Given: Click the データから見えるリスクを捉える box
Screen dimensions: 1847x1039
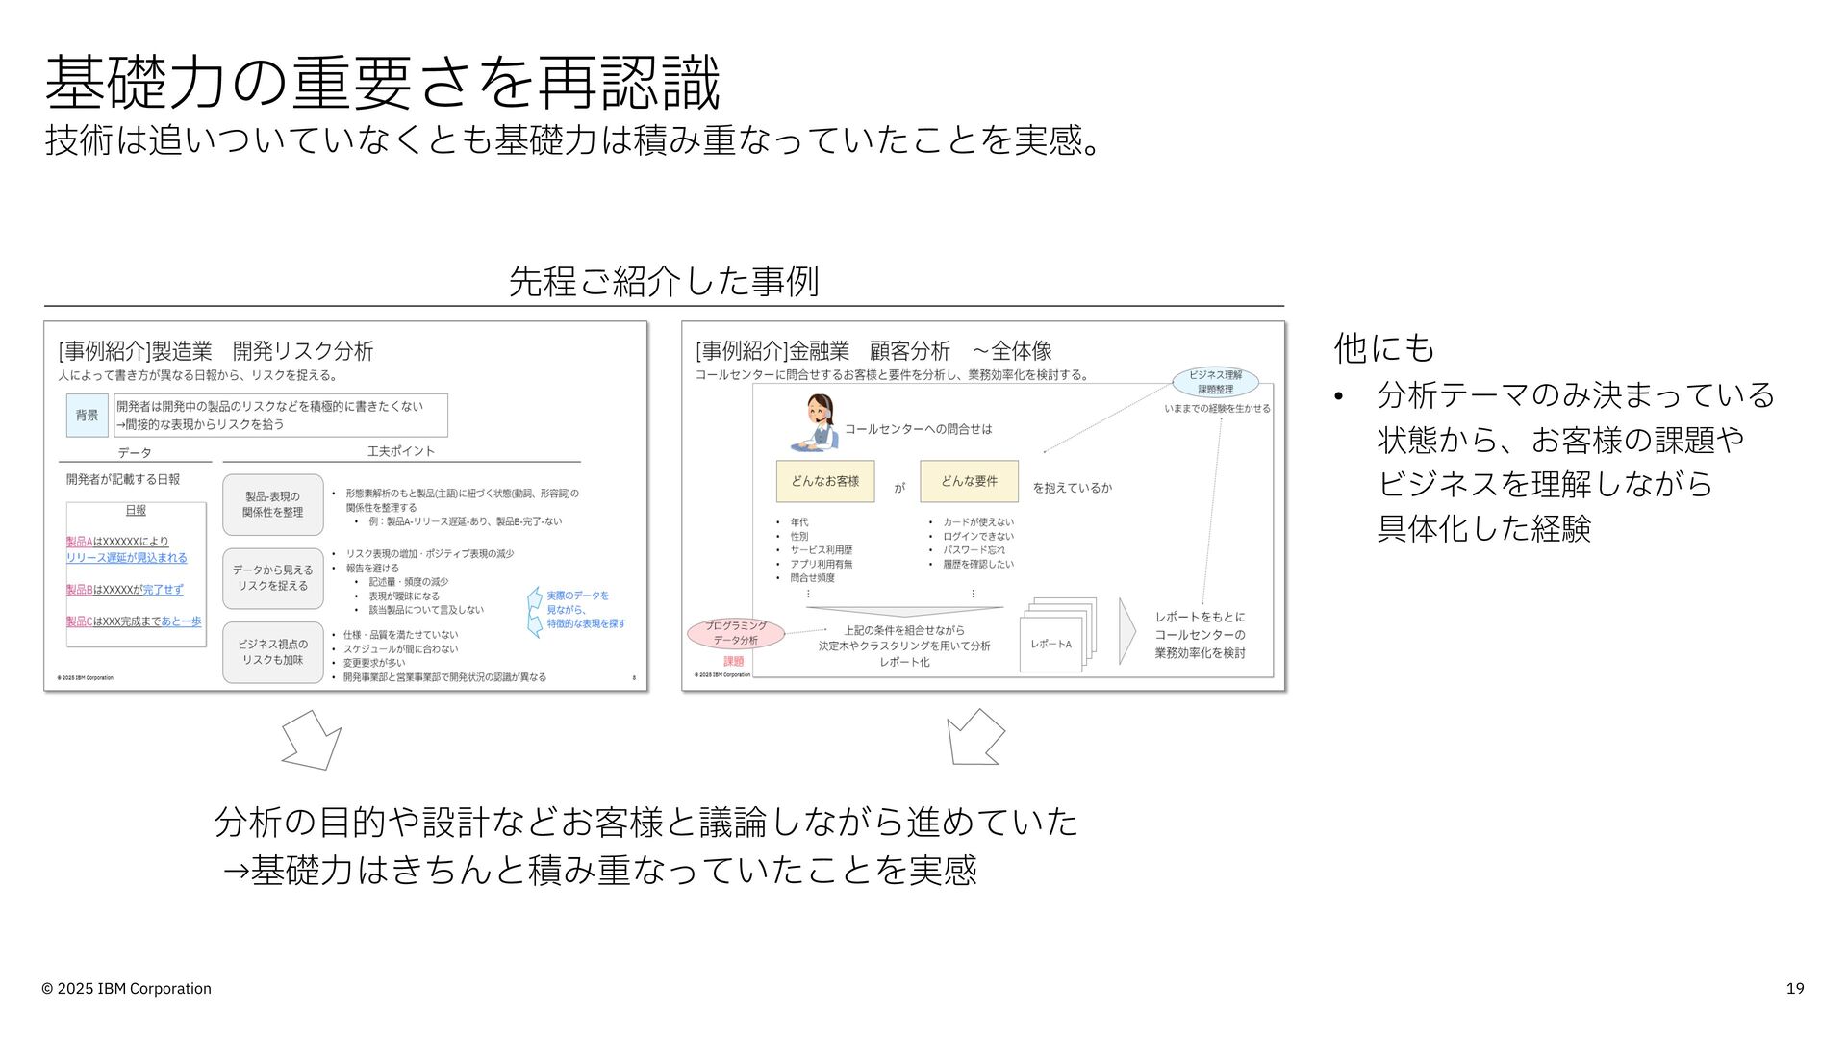Looking at the screenshot, I should (272, 578).
